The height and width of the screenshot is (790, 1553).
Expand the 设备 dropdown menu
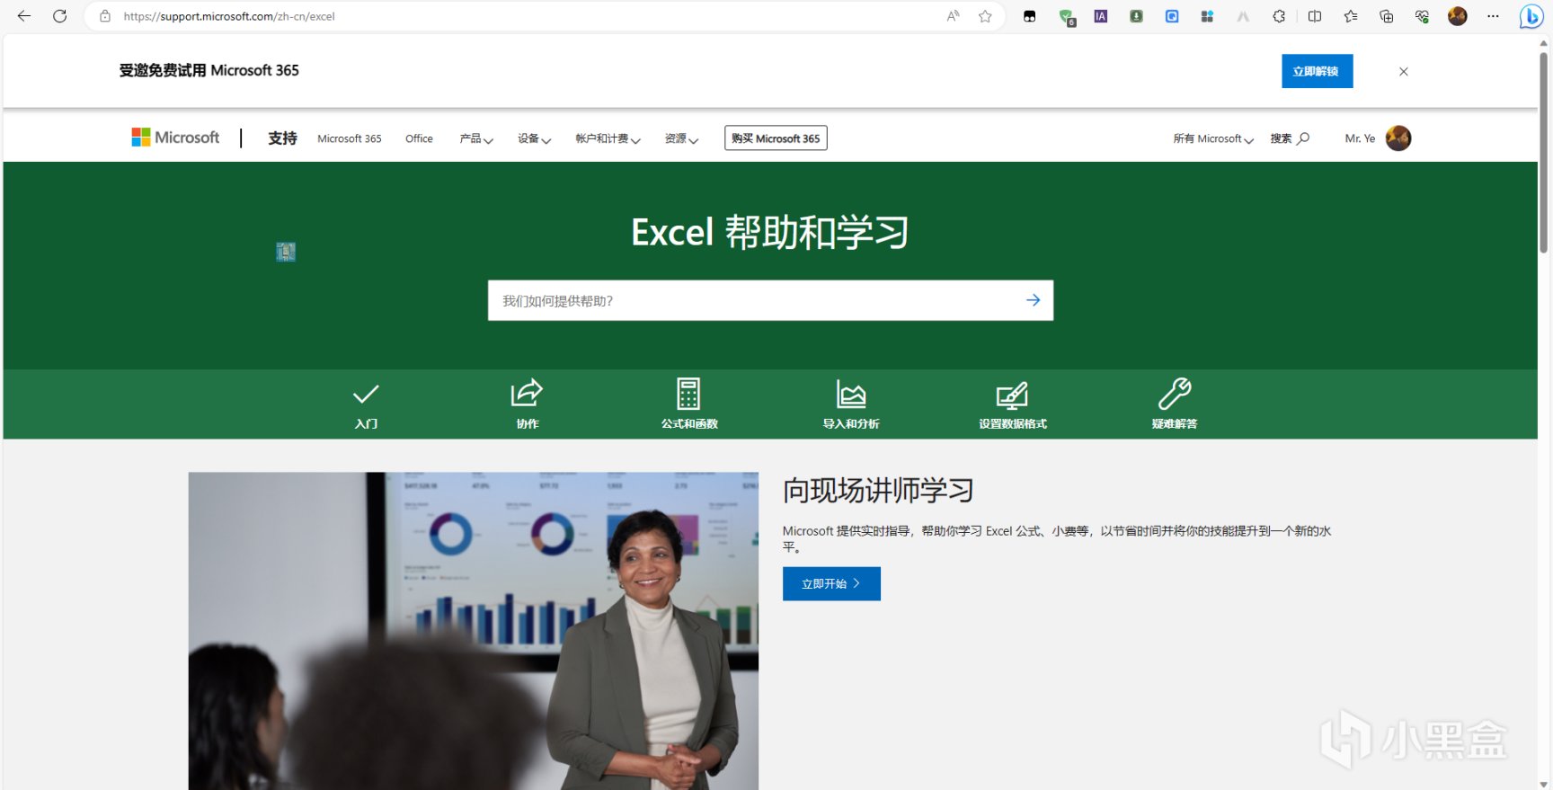[x=535, y=138]
